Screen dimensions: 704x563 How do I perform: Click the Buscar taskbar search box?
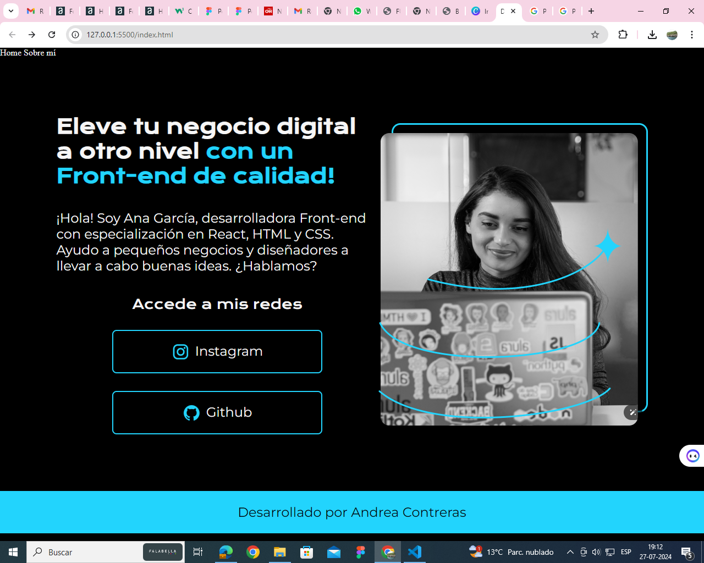pyautogui.click(x=106, y=552)
